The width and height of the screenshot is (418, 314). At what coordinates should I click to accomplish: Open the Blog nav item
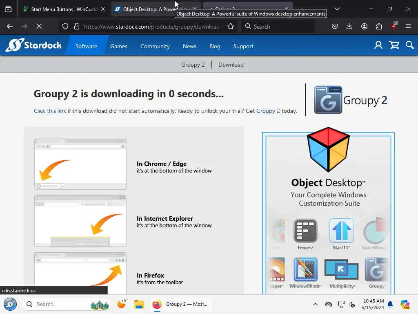point(215,46)
